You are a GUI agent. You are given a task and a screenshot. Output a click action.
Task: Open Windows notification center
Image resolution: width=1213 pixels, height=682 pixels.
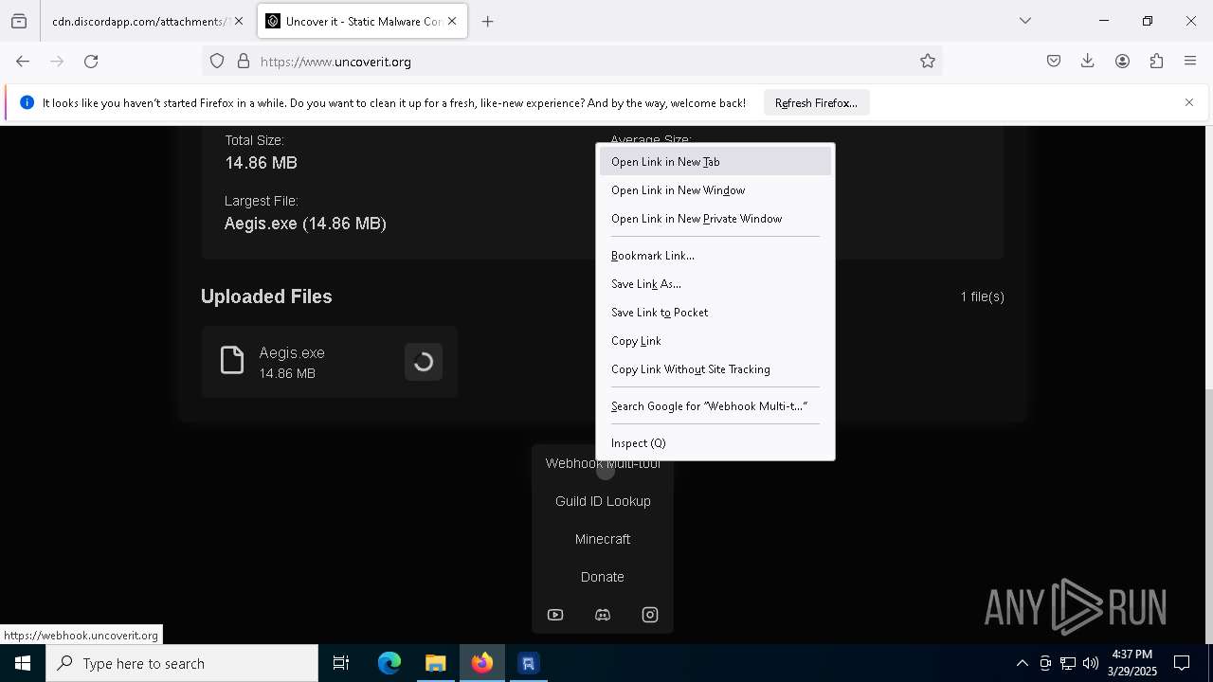[1182, 663]
